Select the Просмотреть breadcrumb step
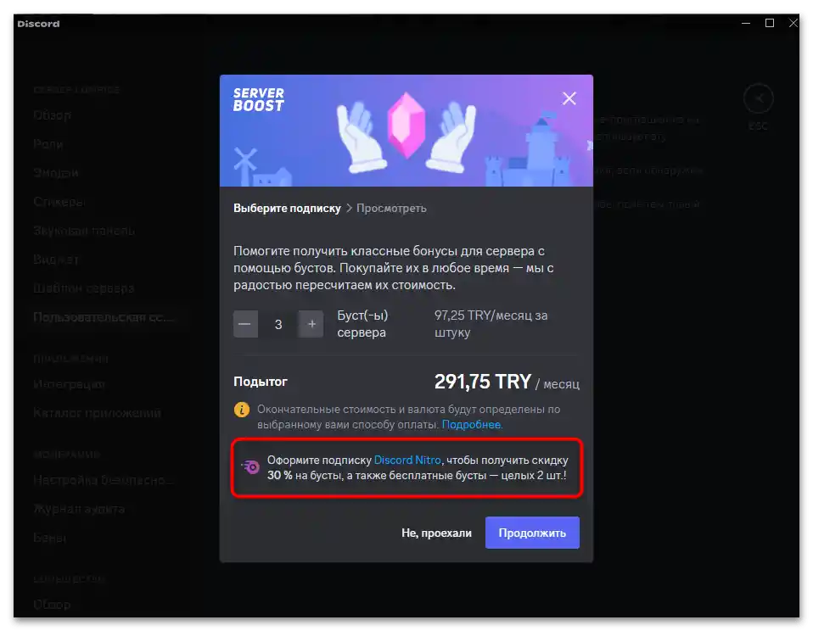813x631 pixels. coord(391,209)
